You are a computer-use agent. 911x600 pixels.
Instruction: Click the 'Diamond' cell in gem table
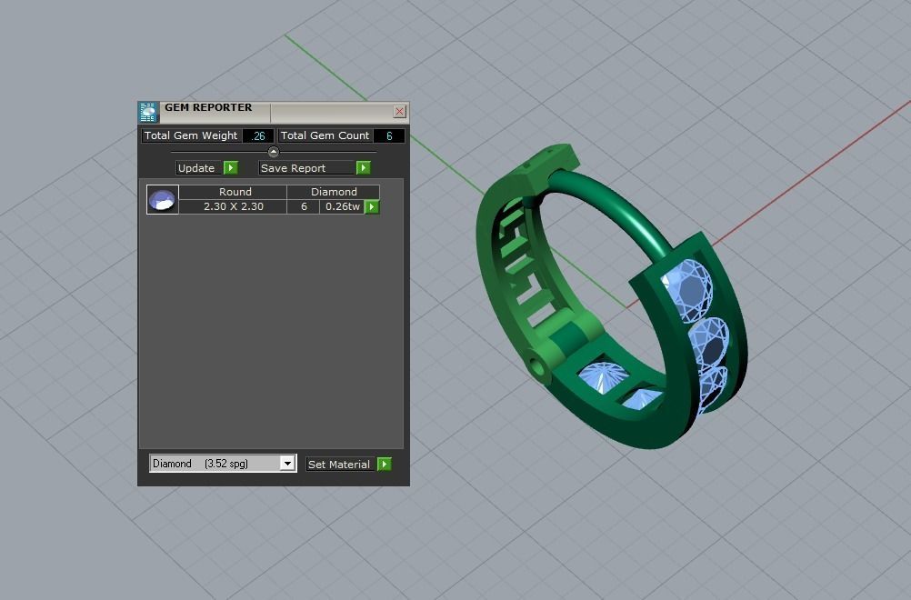[334, 192]
